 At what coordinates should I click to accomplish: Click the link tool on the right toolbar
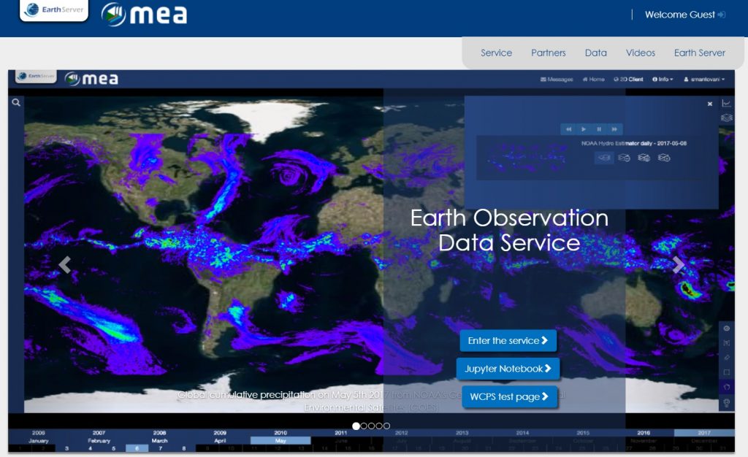point(726,358)
